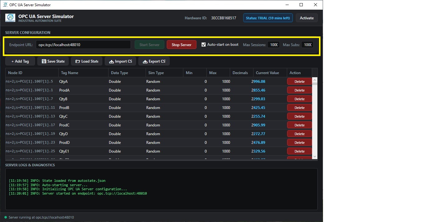Click the QtyB tag name cell
The image size is (429, 222).
click(x=63, y=99)
